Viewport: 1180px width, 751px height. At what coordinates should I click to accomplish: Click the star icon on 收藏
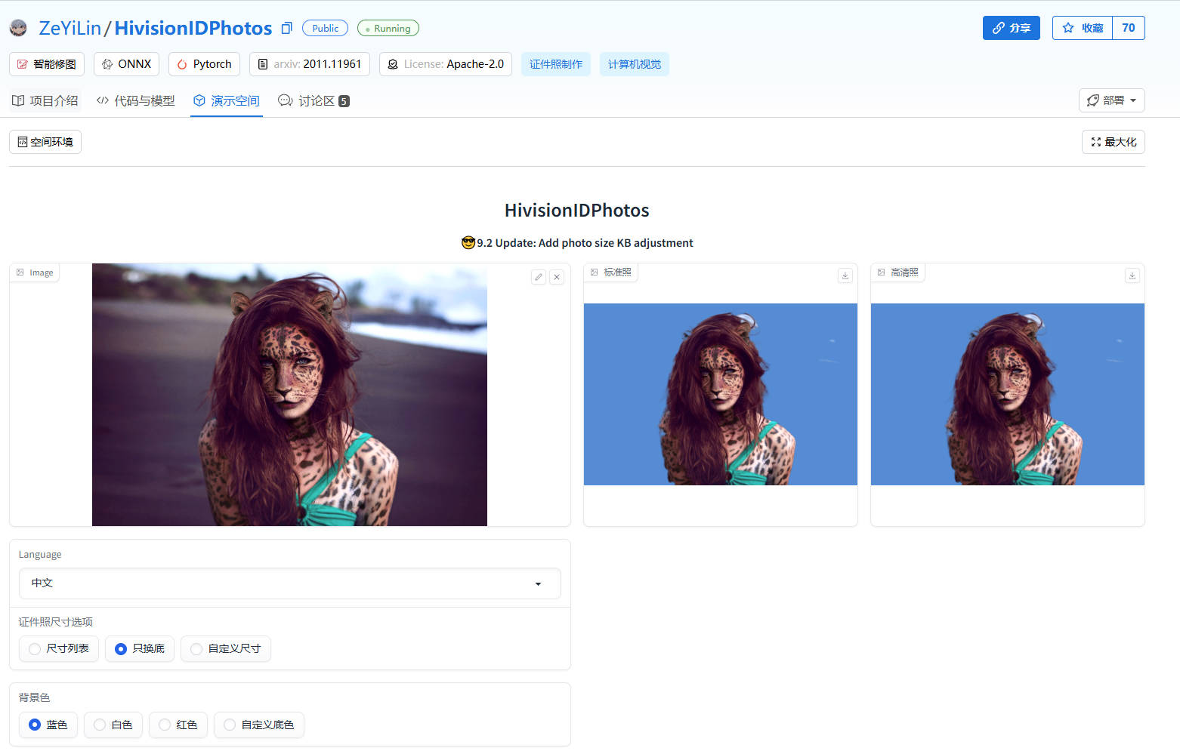coord(1068,28)
